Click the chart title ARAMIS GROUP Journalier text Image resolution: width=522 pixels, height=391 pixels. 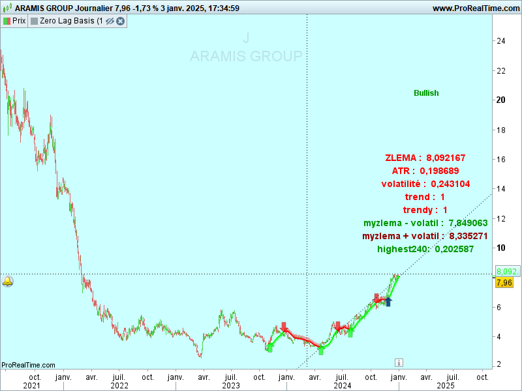(x=64, y=8)
